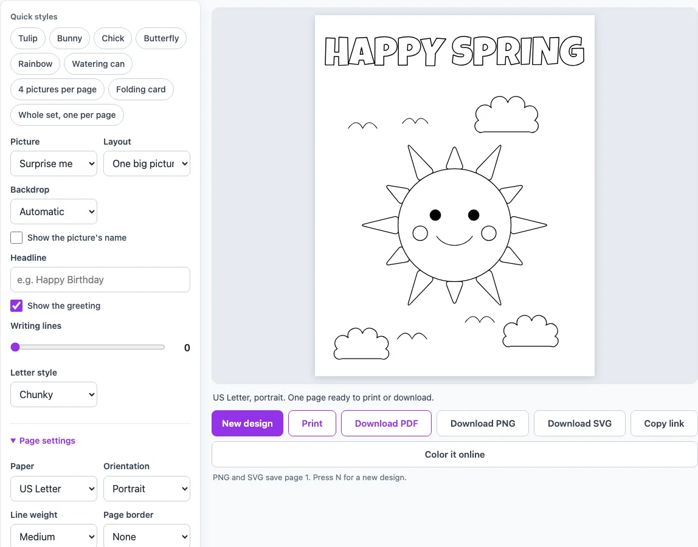698x547 pixels.
Task: Enable Show the picture's name checkbox
Action: 16,238
